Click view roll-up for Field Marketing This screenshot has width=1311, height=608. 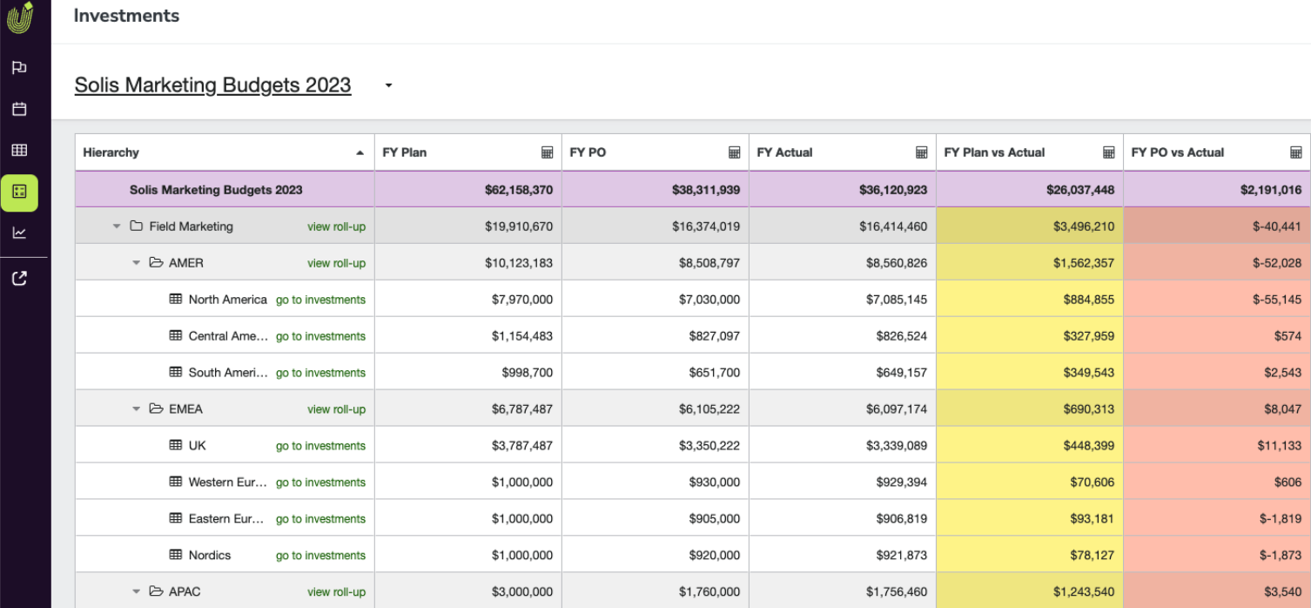click(336, 226)
